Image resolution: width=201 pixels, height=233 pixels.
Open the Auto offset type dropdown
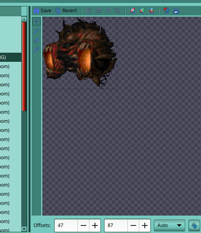[169, 225]
